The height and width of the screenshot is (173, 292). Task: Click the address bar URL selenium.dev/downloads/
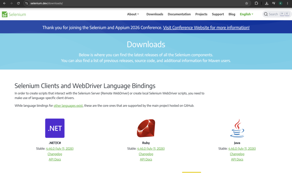click(46, 3)
